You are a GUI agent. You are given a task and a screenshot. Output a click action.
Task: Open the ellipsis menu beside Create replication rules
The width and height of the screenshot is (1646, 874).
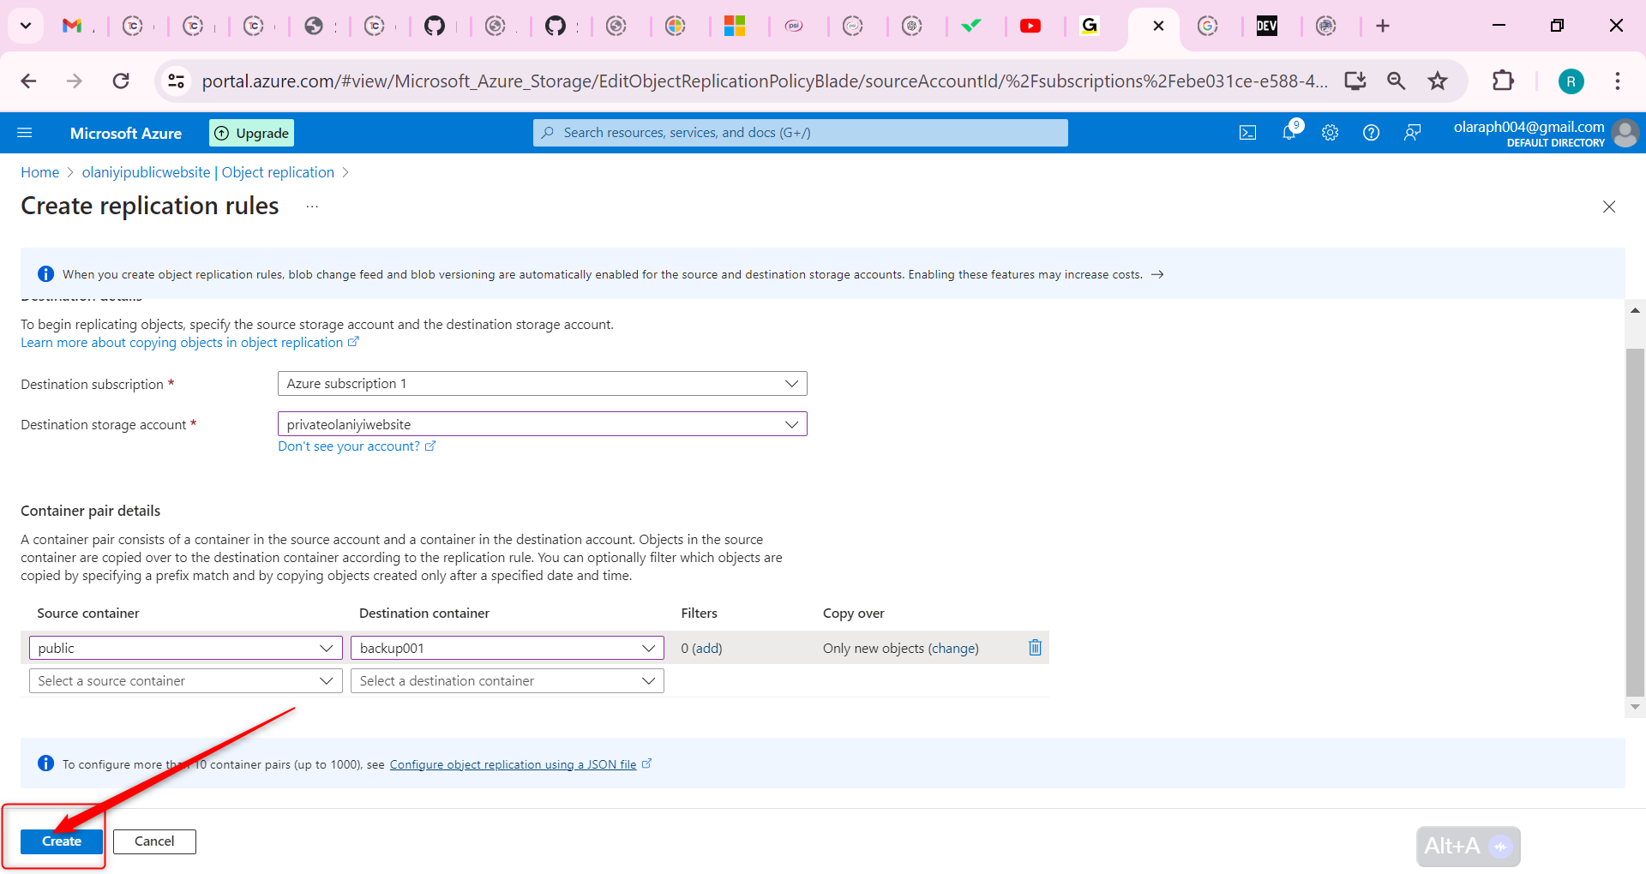[x=312, y=207]
